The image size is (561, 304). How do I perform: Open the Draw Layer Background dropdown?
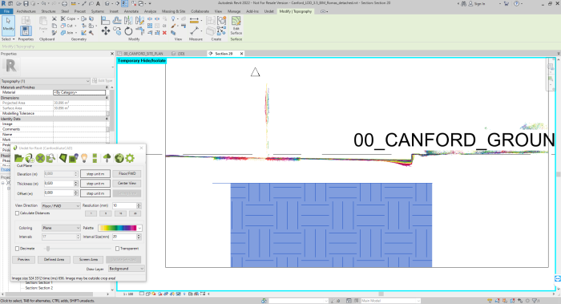click(x=127, y=269)
